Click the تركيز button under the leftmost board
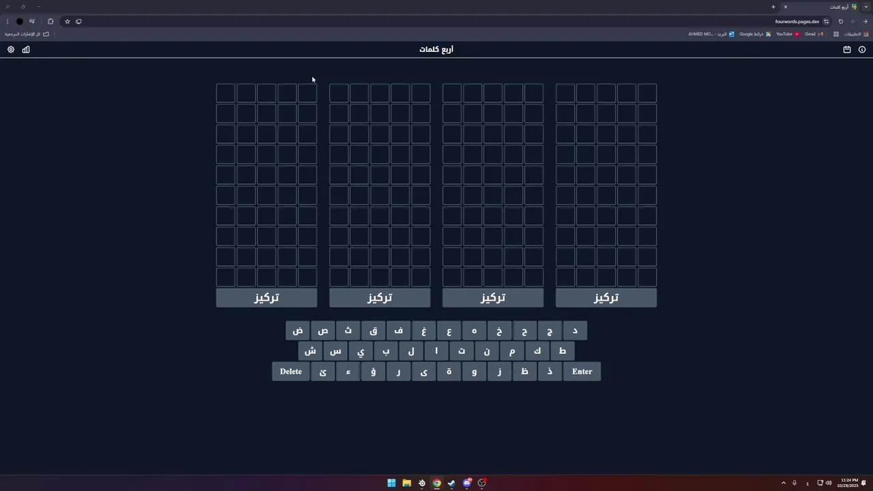 pos(267,298)
